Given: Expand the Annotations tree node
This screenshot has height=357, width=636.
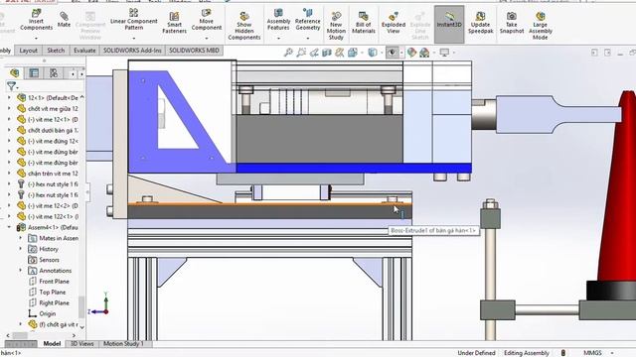Looking at the screenshot, I should click(x=20, y=271).
